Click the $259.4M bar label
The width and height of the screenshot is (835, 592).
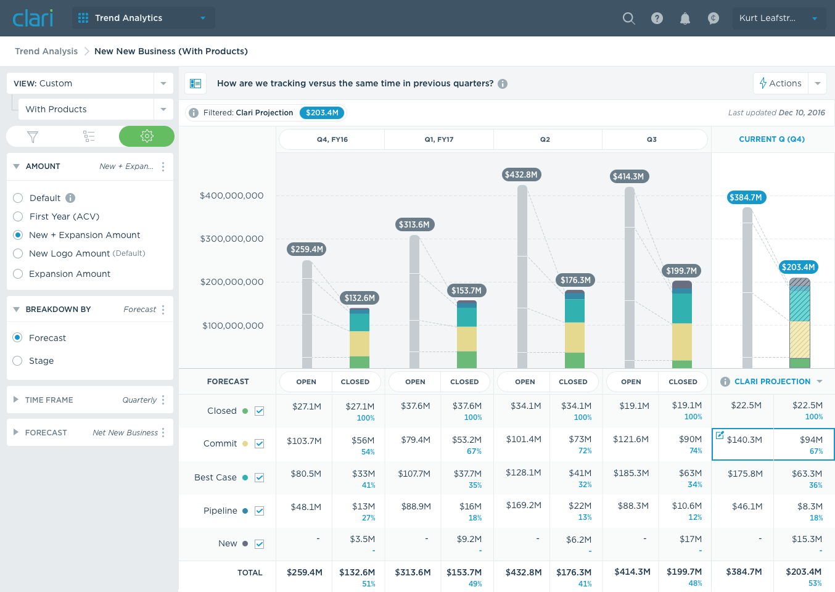click(307, 249)
